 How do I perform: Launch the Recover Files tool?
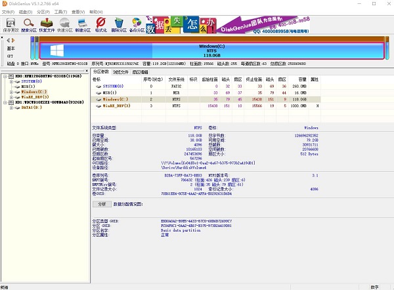pos(47,25)
